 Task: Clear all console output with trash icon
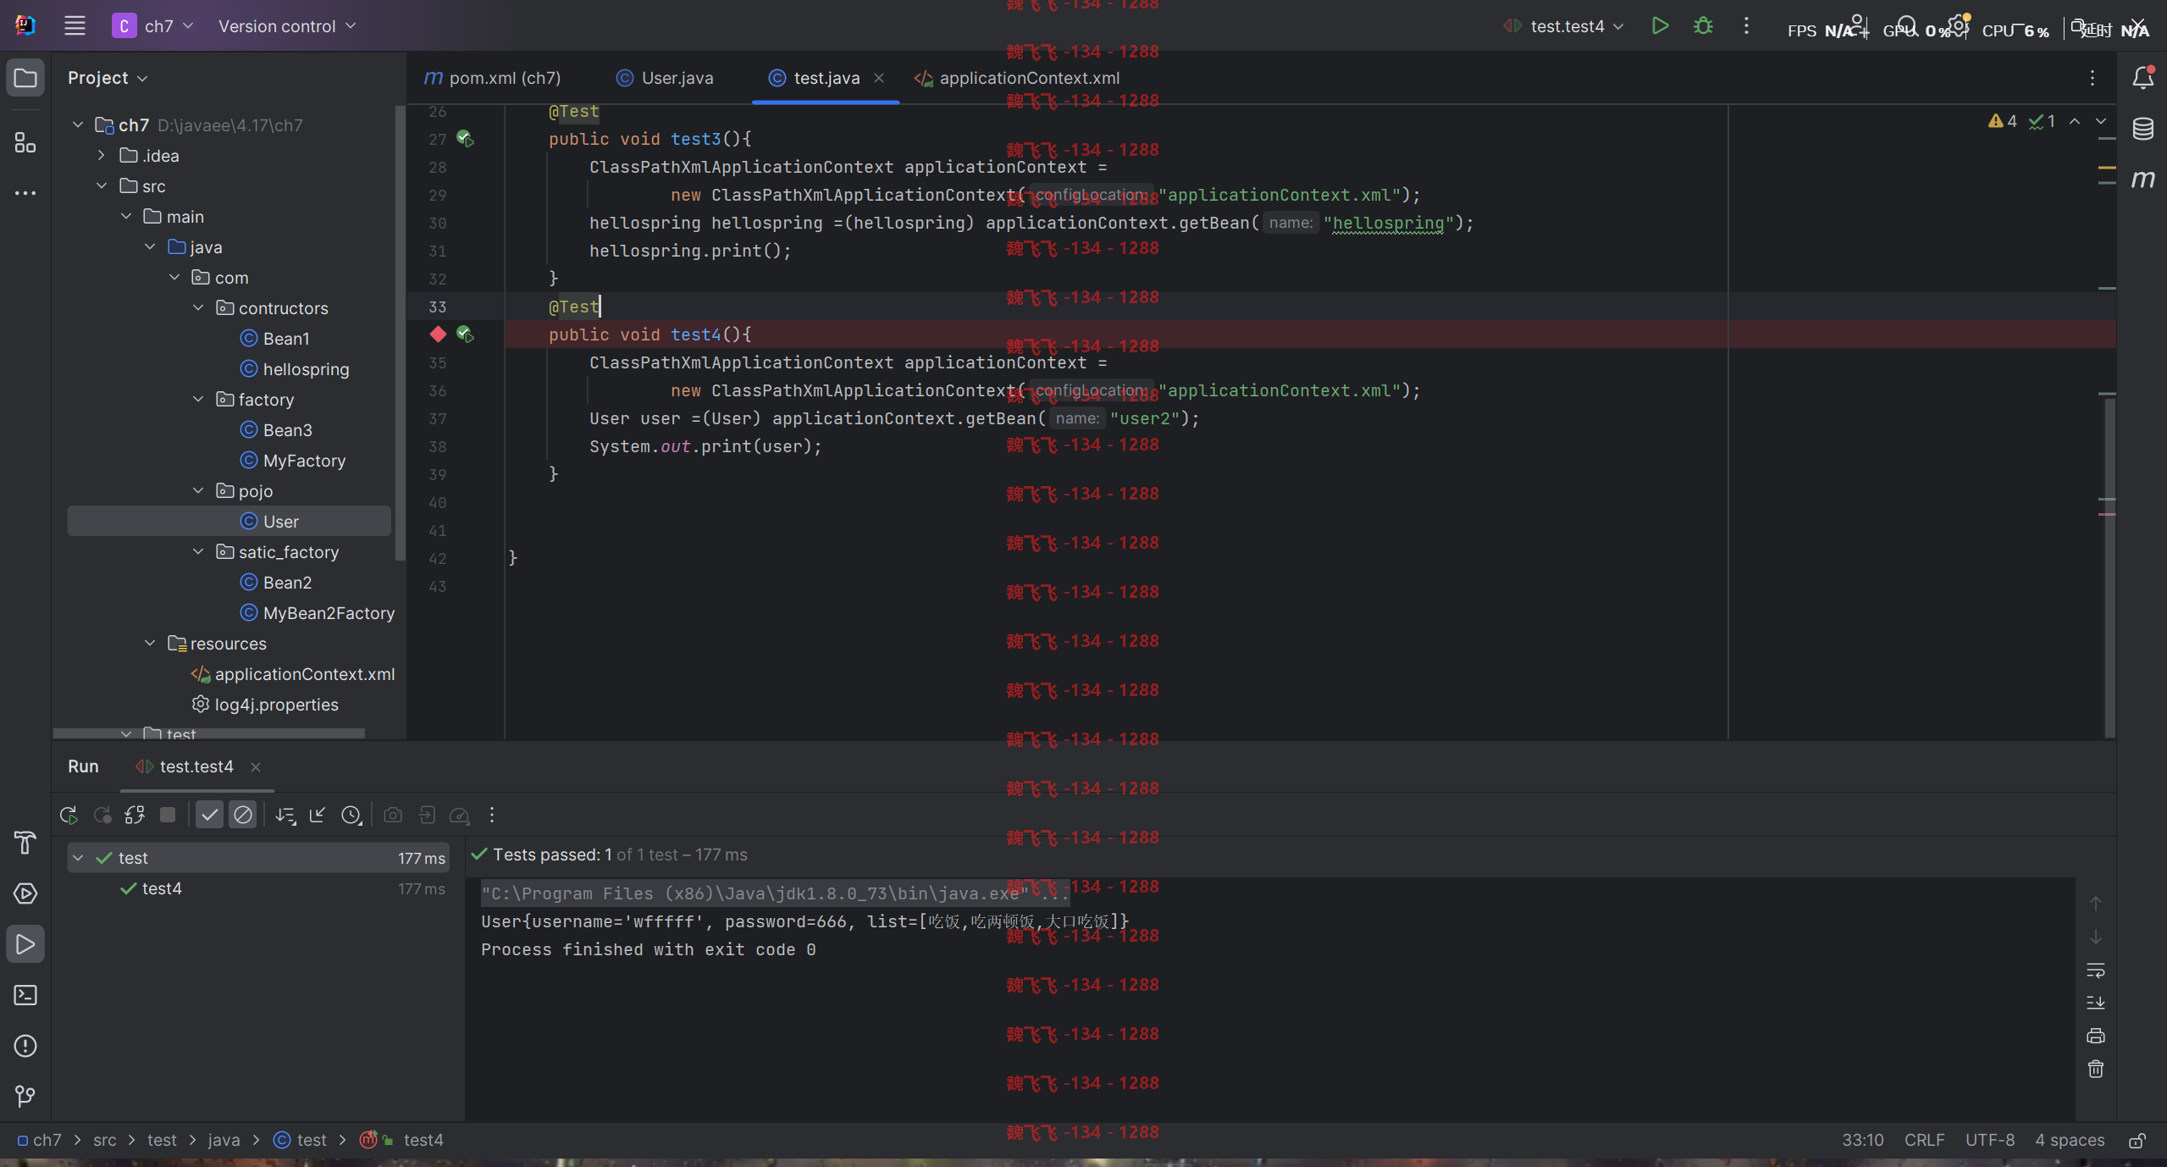(2096, 1069)
